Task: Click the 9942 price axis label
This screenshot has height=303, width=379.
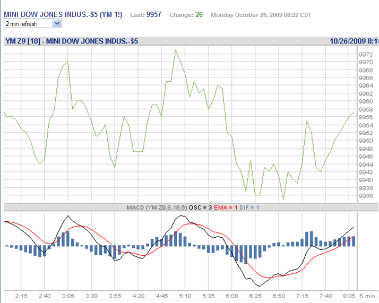Action: (366, 172)
